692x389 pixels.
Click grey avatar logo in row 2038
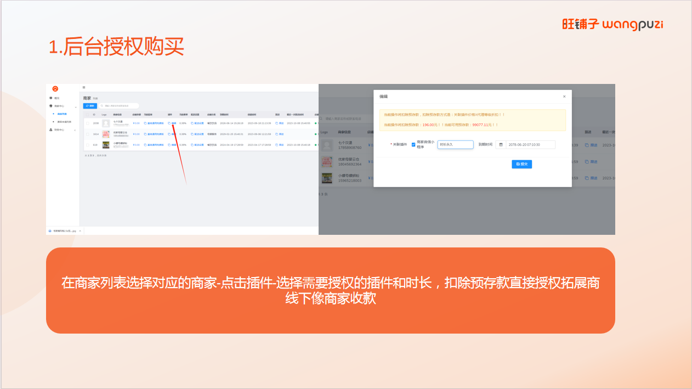pos(106,123)
